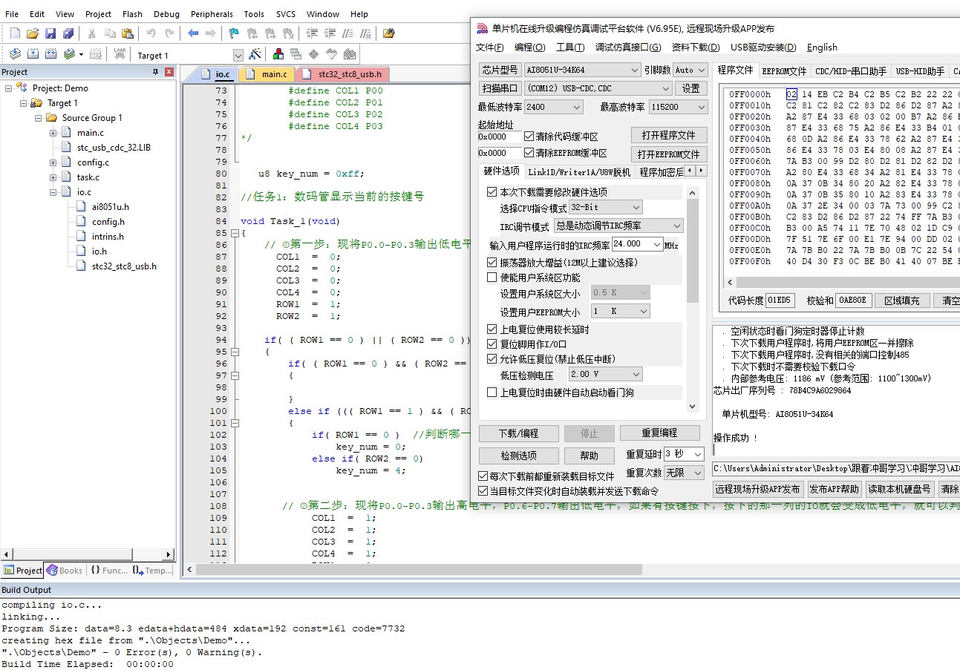Uncheck 振荡器放大增益 checkbox
The width and height of the screenshot is (960, 670).
click(x=492, y=262)
